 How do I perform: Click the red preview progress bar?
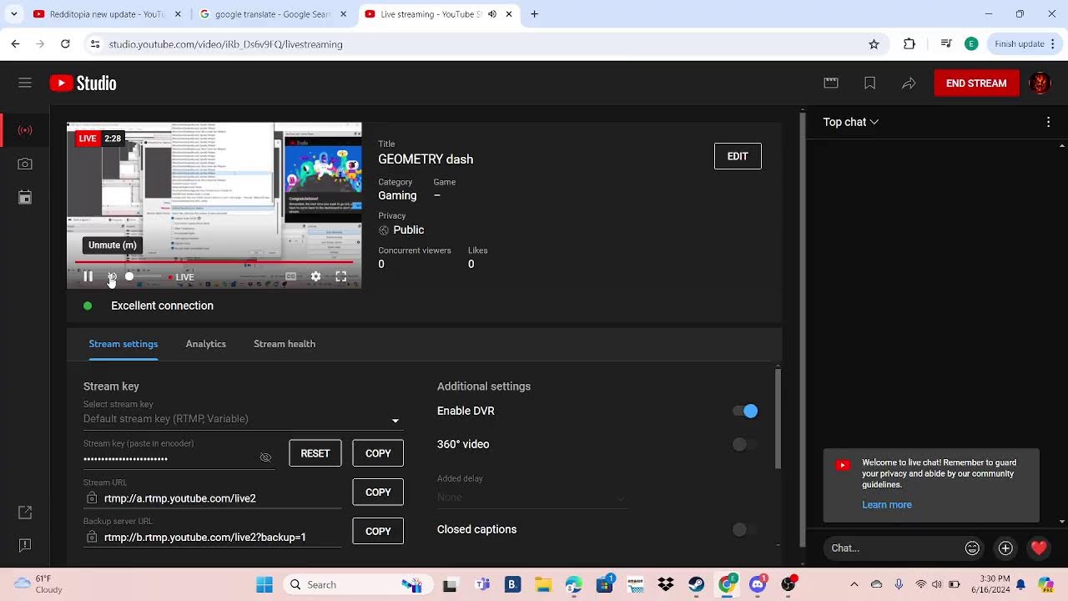pyautogui.click(x=214, y=262)
